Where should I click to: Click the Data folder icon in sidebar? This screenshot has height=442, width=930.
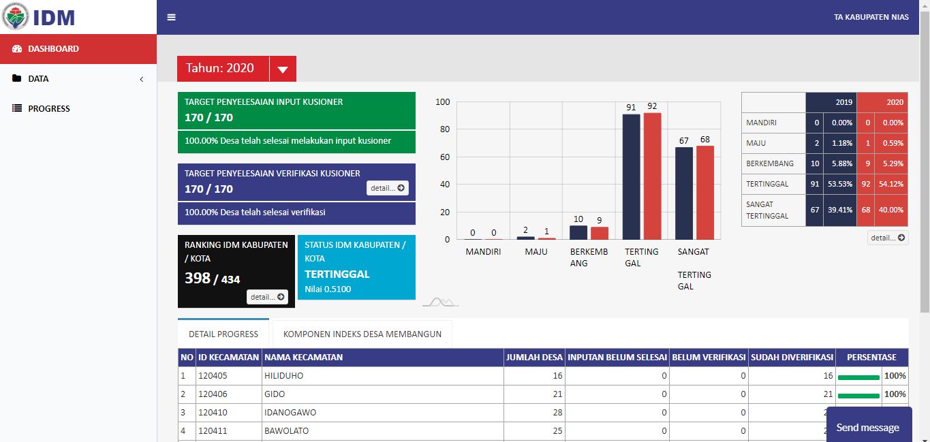point(17,78)
